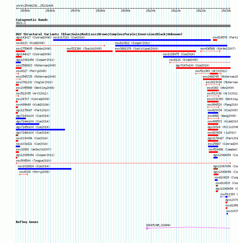Select dgv7147n100 (Coe2014) red bar
This screenshot has width=238, height=243.
[203, 68]
